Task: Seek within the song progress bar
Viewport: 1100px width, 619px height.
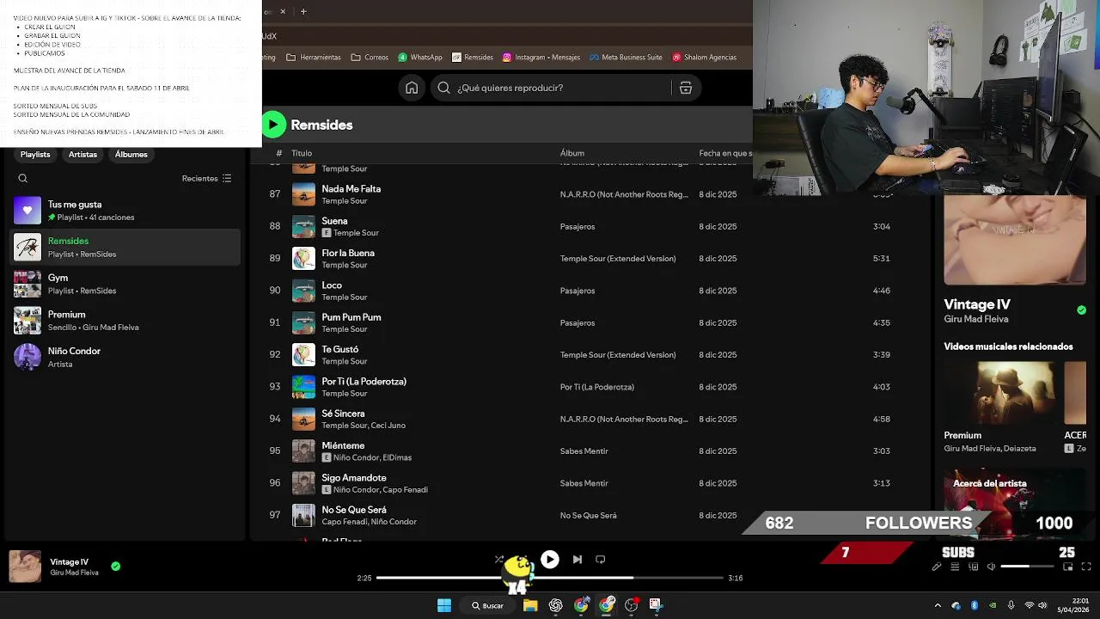Action: (550, 578)
